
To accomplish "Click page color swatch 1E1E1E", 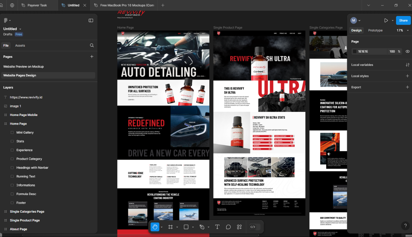I will [355, 52].
